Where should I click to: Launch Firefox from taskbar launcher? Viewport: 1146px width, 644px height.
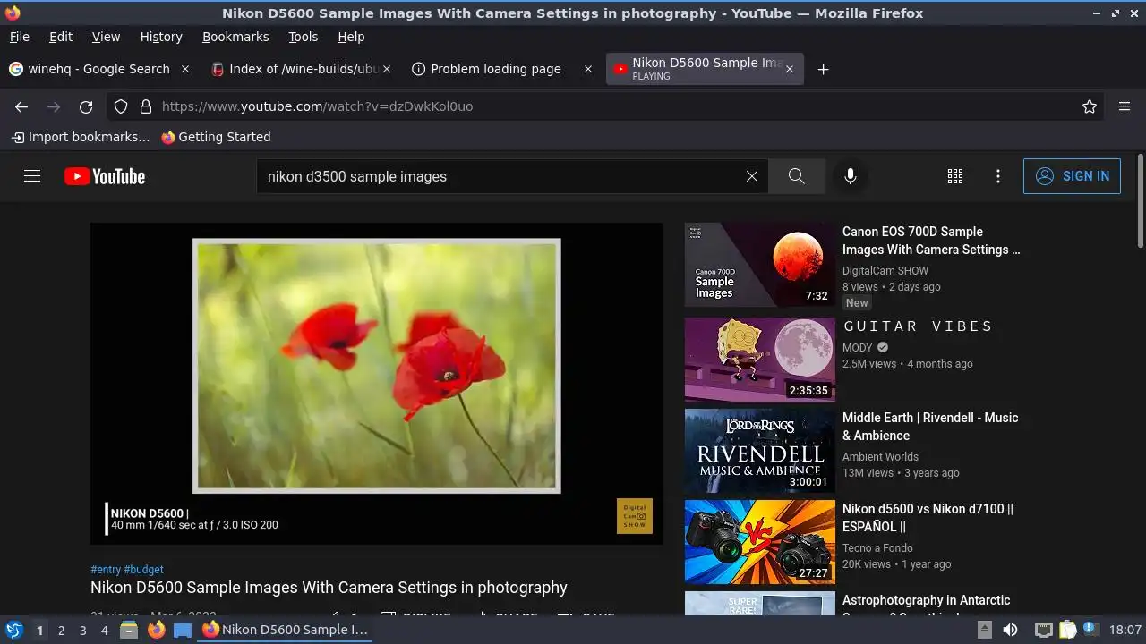(156, 630)
